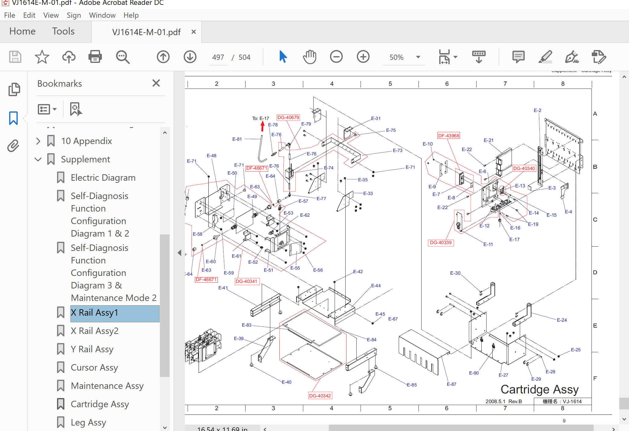Open the Sign menu
Image resolution: width=629 pixels, height=431 pixels.
click(x=74, y=15)
